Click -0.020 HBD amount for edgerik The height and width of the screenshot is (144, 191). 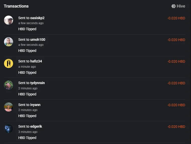click(x=176, y=127)
